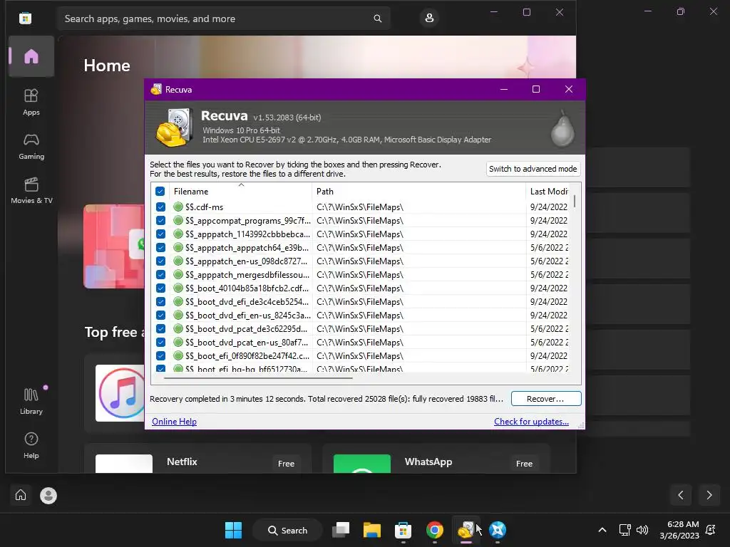This screenshot has height=547, width=730.
Task: Uncheck the $$_boot_dvd_efi_de3c4ceb5254 file checkbox
Action: (x=160, y=301)
